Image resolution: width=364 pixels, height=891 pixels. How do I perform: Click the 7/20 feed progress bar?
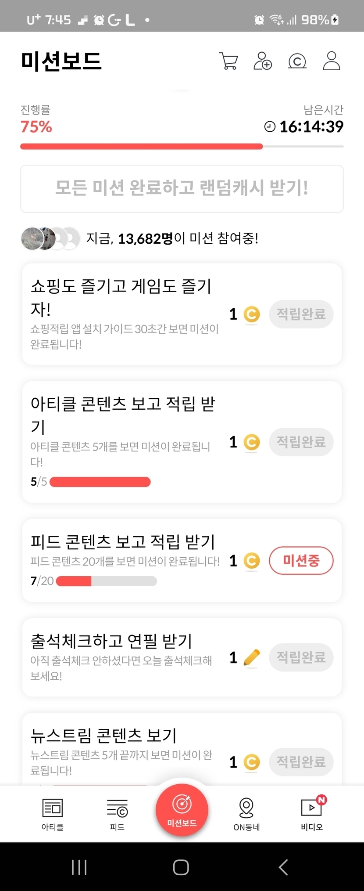(106, 581)
